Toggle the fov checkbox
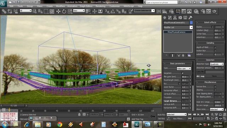Viewport: 227px width, 128px height. 179,84
